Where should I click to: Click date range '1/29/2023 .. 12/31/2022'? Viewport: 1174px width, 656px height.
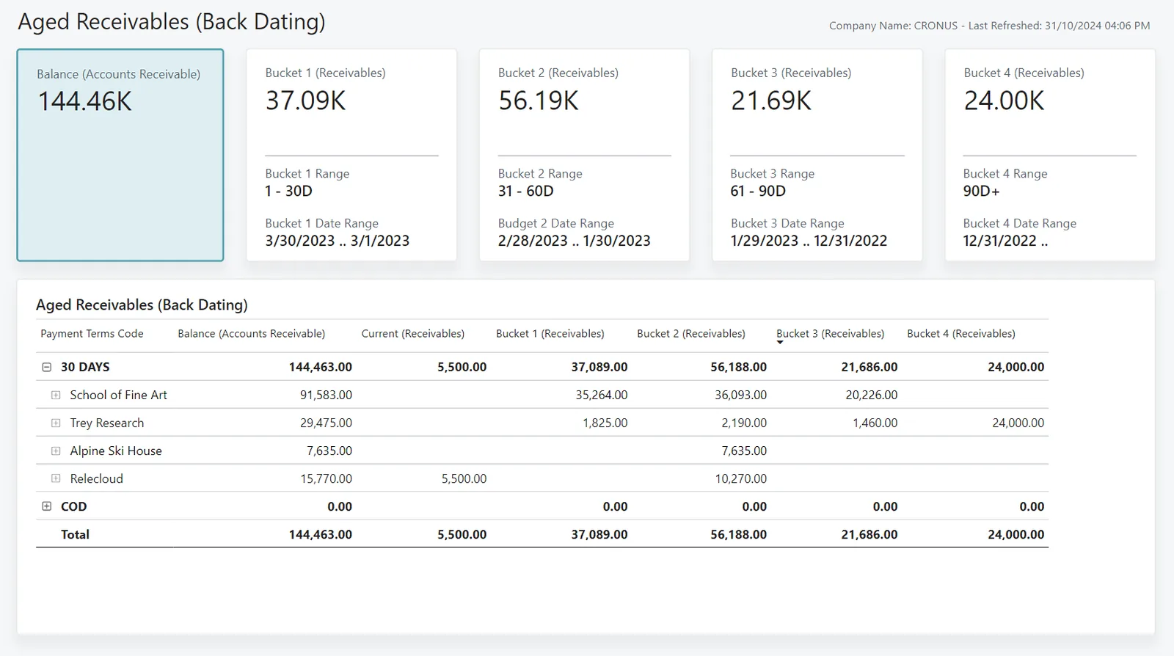click(x=809, y=241)
